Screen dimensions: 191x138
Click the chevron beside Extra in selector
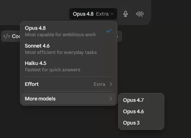point(112,14)
